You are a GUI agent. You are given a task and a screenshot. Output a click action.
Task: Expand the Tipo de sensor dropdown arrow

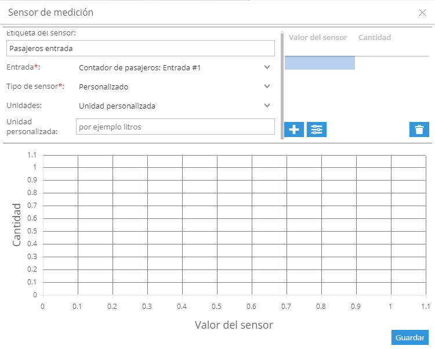267,87
